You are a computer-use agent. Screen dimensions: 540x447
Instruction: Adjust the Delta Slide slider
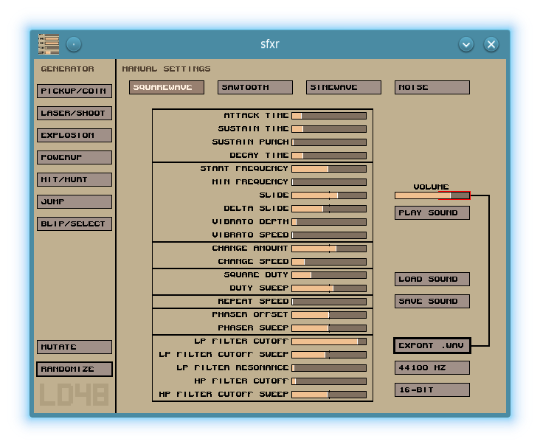click(329, 208)
